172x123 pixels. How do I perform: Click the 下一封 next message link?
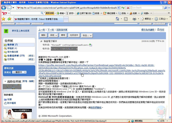coord(50,30)
